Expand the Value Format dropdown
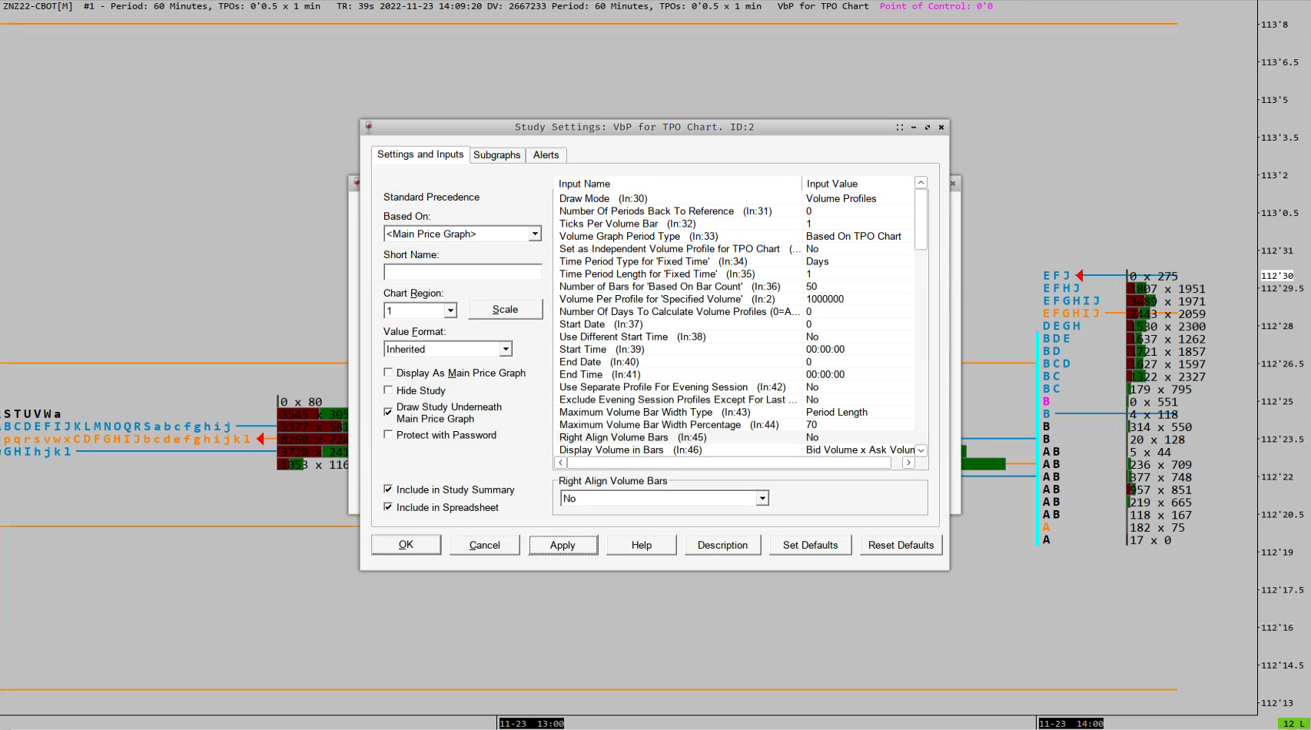The height and width of the screenshot is (730, 1311). click(x=506, y=349)
